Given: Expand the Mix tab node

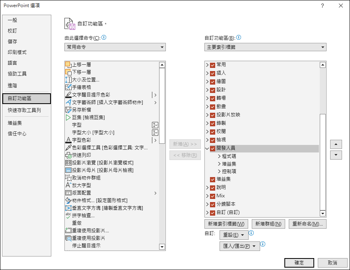Looking at the screenshot, I should coord(207,196).
